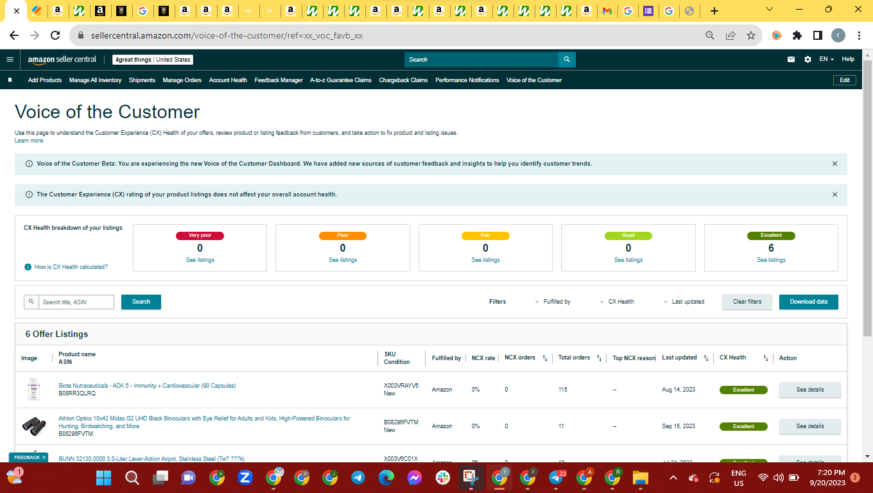Open the Chrome three-dot menu
Screen dimensions: 873x493
pos(859,36)
